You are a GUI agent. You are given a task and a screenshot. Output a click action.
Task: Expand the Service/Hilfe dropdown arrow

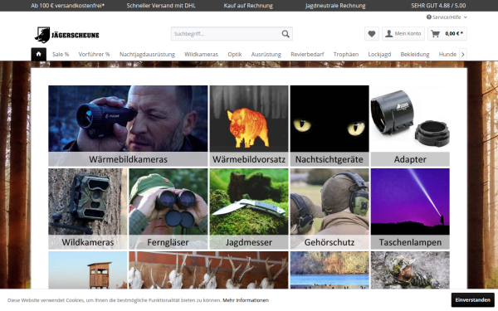click(x=466, y=17)
